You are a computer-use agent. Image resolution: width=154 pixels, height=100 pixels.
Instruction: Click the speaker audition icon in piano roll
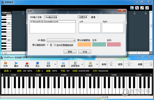pos(132,8)
